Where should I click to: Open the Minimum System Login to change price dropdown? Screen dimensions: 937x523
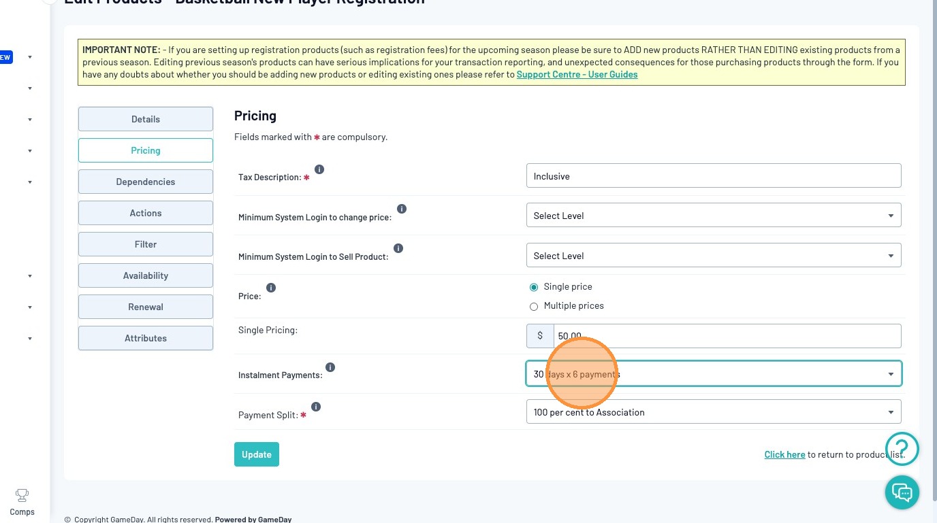pyautogui.click(x=714, y=216)
